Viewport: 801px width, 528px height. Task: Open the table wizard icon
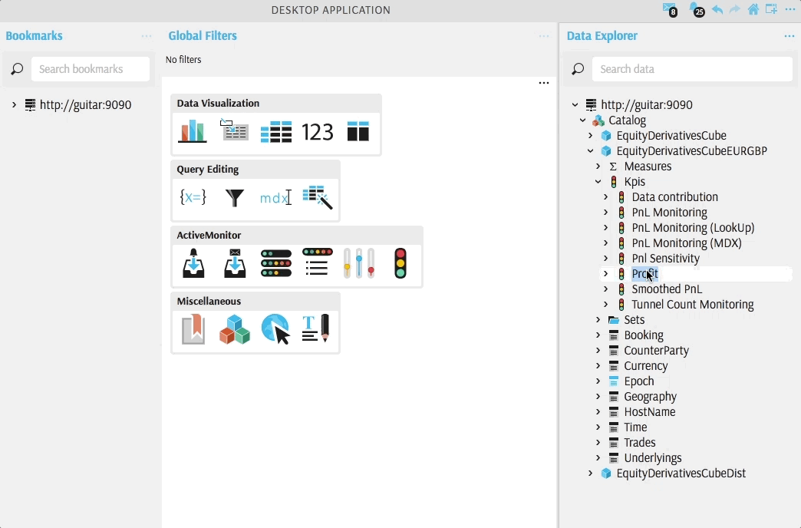317,198
